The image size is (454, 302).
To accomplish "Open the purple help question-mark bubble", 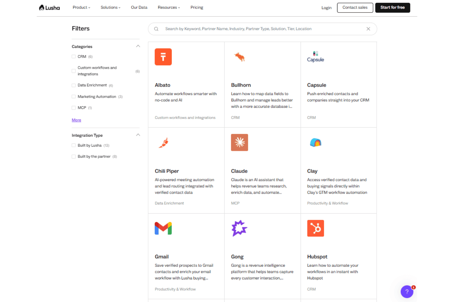I will [407, 292].
